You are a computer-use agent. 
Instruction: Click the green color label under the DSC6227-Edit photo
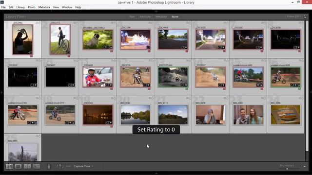tap(187, 88)
